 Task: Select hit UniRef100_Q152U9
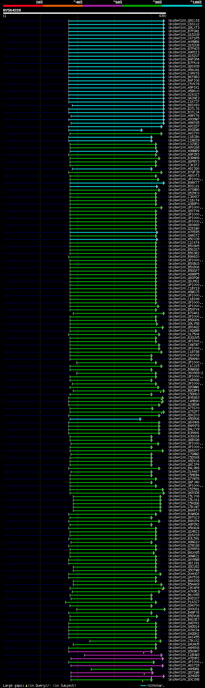[184, 35]
